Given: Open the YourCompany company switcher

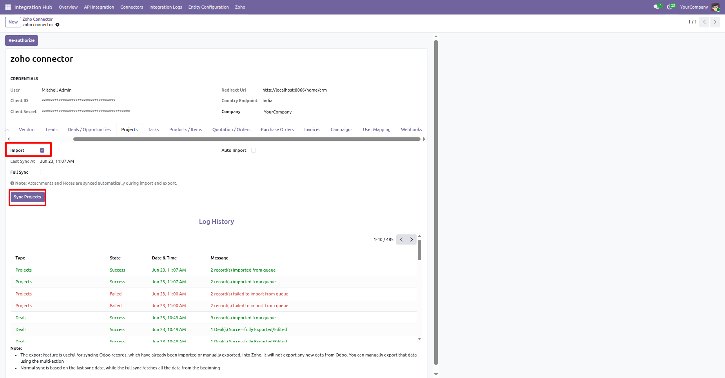Looking at the screenshot, I should coord(694,7).
